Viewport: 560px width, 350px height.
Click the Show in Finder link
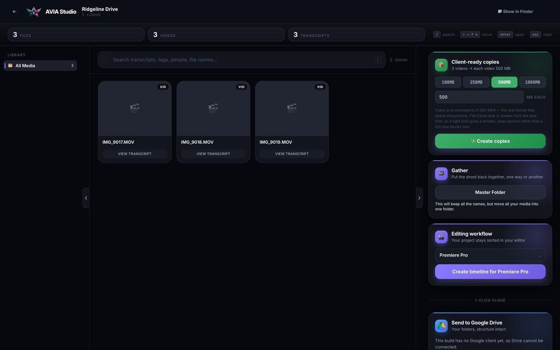point(515,12)
